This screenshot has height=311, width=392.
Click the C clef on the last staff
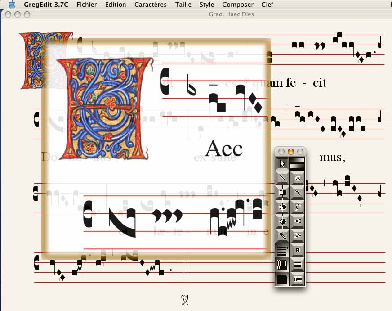36,263
